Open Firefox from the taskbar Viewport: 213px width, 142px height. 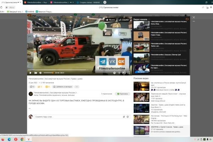coord(2,140)
